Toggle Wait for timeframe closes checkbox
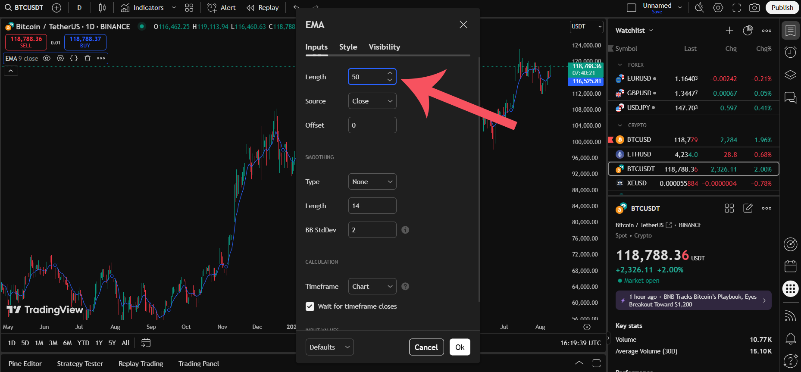801x372 pixels. [x=310, y=306]
